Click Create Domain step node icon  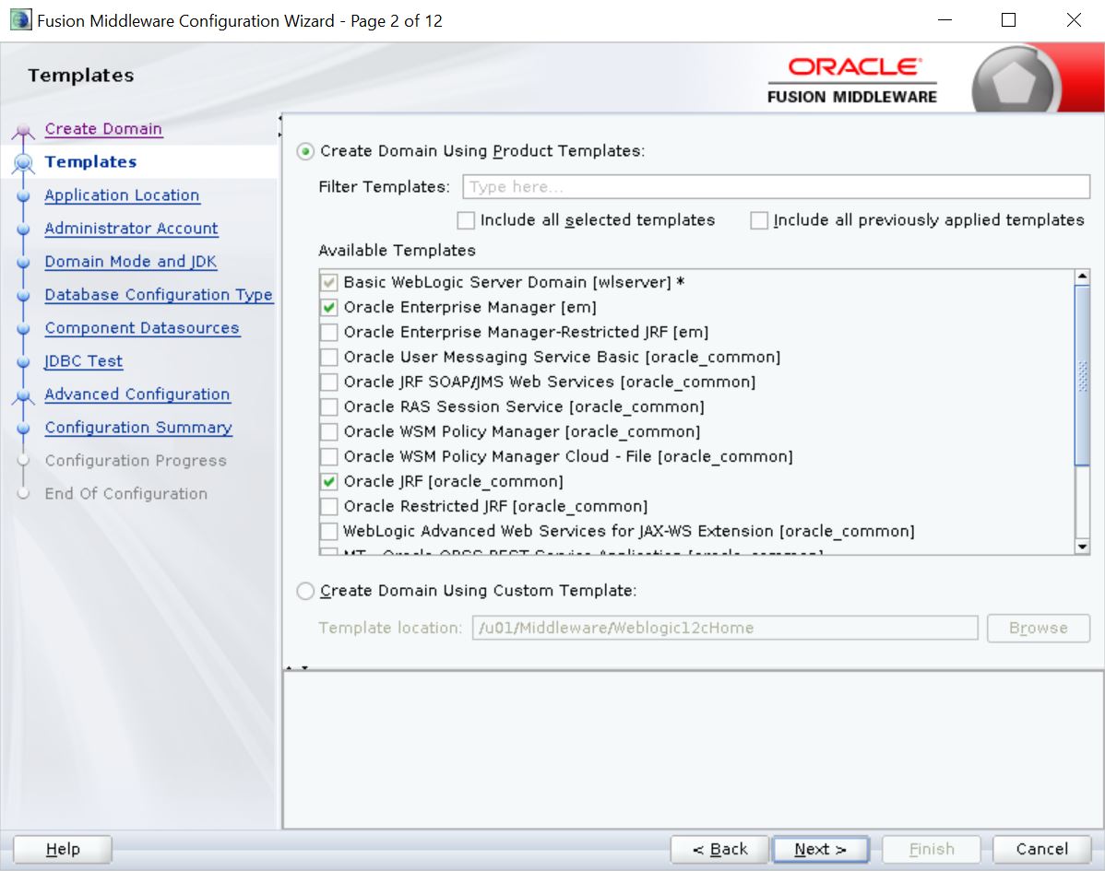(x=23, y=132)
